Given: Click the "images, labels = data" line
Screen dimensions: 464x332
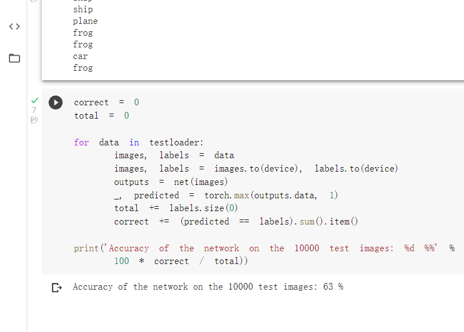Looking at the screenshot, I should (174, 155).
